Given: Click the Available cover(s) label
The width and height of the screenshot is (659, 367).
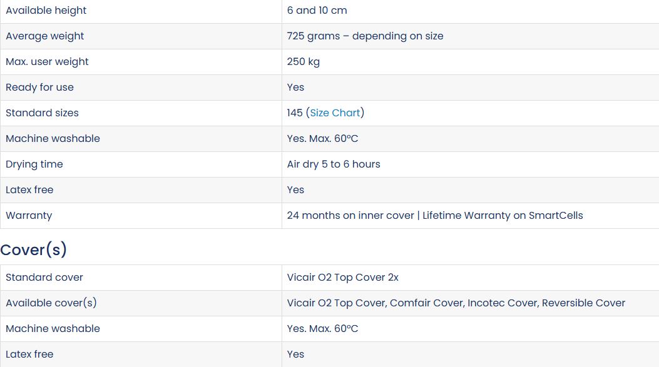Looking at the screenshot, I should (51, 303).
